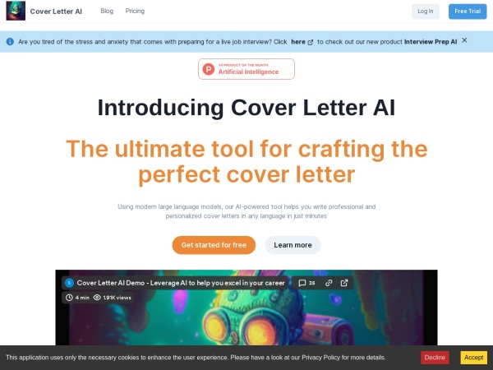
Task: Open the Product Hunt Artificial Intelligence badge
Action: pyautogui.click(x=246, y=69)
